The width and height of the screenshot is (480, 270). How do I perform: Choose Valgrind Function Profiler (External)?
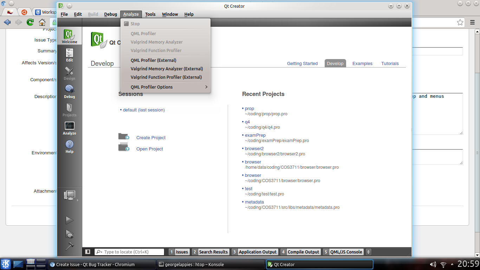click(x=166, y=77)
